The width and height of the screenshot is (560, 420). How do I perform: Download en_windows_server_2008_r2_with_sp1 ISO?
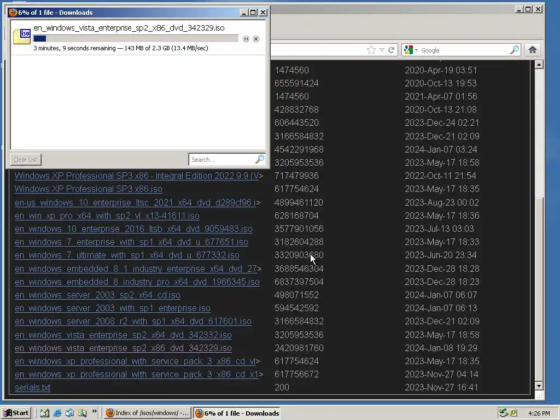(133, 321)
